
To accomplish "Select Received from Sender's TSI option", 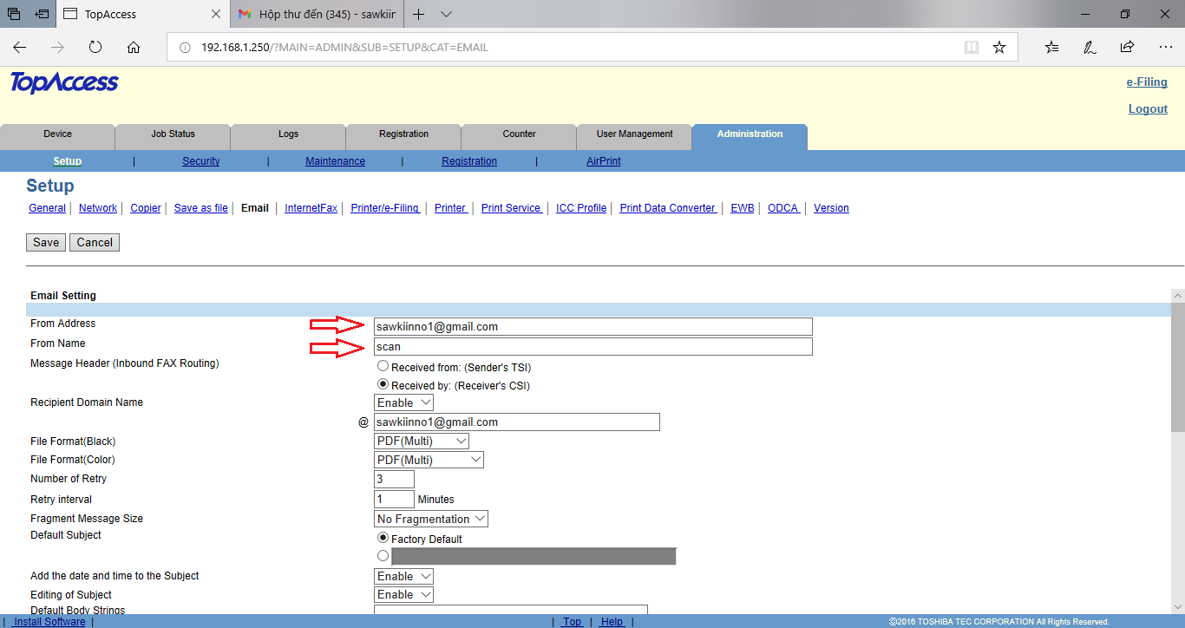I will [383, 366].
